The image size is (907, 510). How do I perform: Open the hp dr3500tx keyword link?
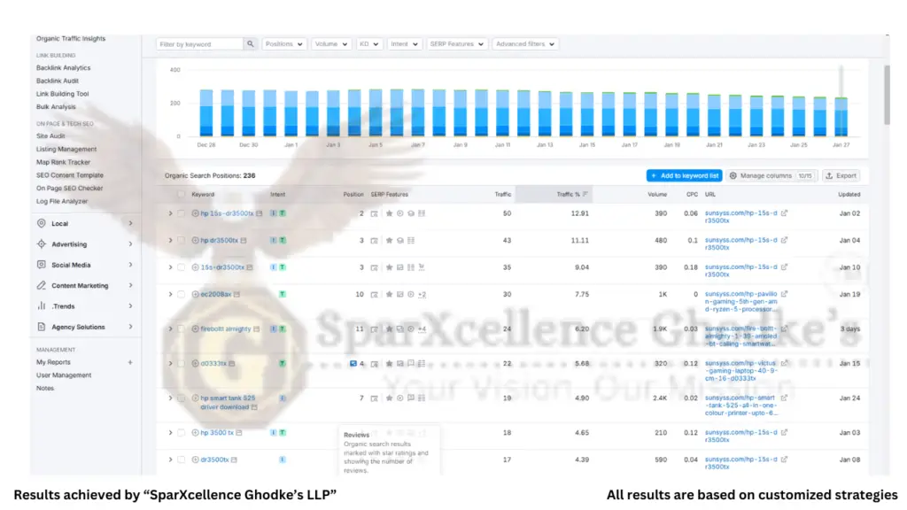coord(220,241)
